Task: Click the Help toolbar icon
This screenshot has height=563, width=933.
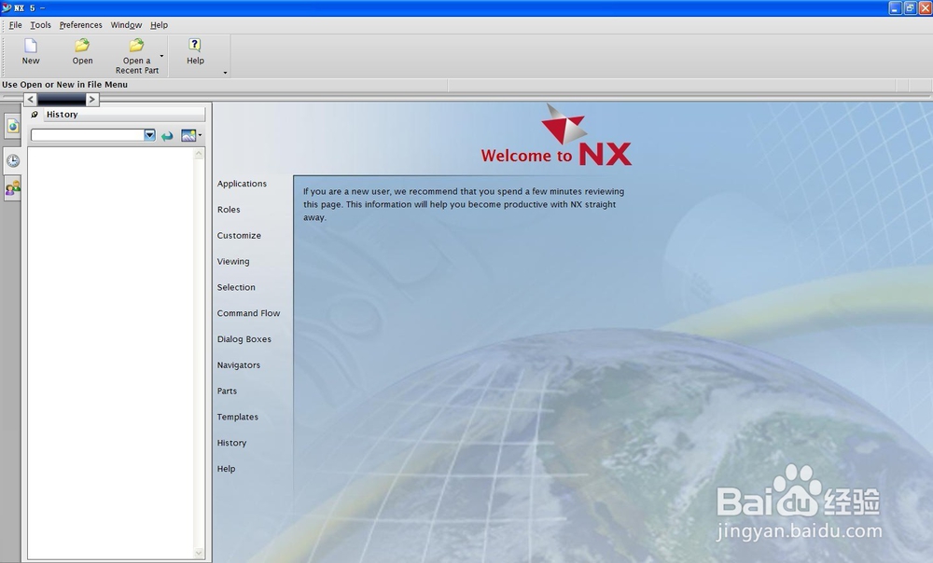Action: click(195, 46)
